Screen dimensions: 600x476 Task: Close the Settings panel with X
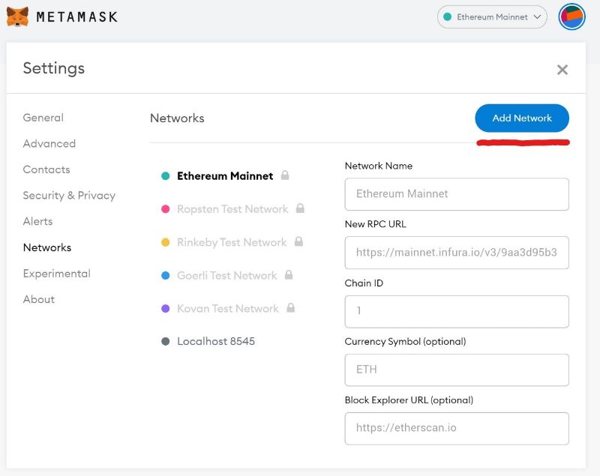pos(562,70)
